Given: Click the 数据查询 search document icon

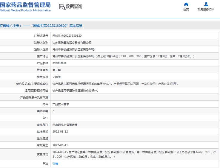Looking at the screenshot, I should click(x=62, y=7).
